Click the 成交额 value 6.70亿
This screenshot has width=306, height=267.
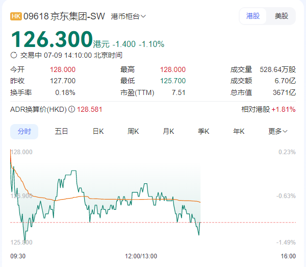(x=285, y=81)
